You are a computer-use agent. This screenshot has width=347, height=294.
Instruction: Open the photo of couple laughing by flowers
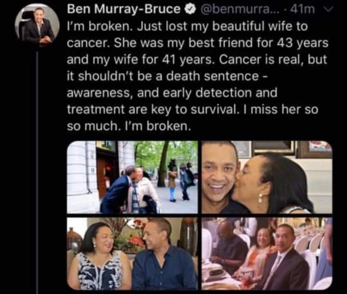(132, 253)
